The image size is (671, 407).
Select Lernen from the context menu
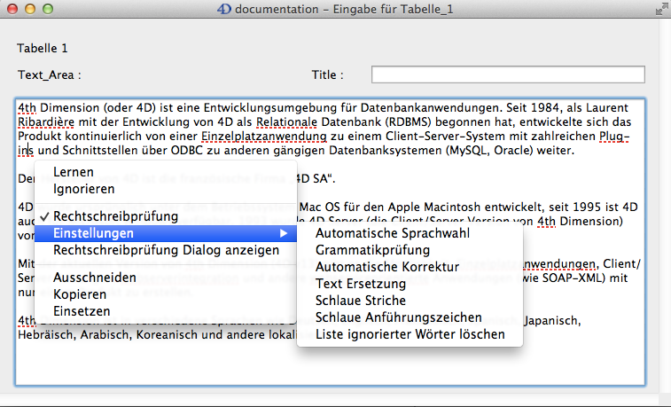pyautogui.click(x=74, y=172)
